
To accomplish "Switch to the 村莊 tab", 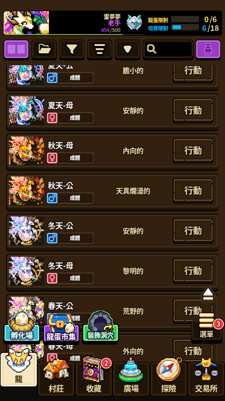I will click(56, 378).
